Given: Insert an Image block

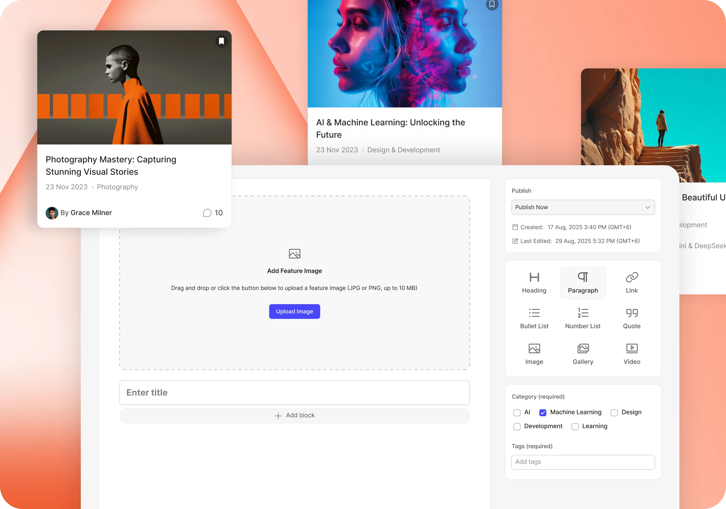Looking at the screenshot, I should [x=534, y=354].
